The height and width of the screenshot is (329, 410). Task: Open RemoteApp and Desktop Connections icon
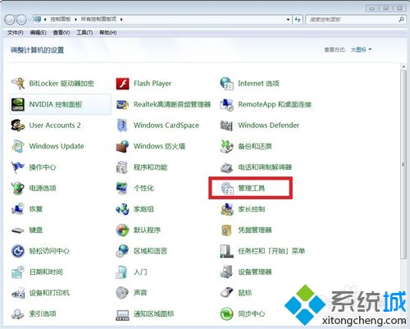(227, 104)
